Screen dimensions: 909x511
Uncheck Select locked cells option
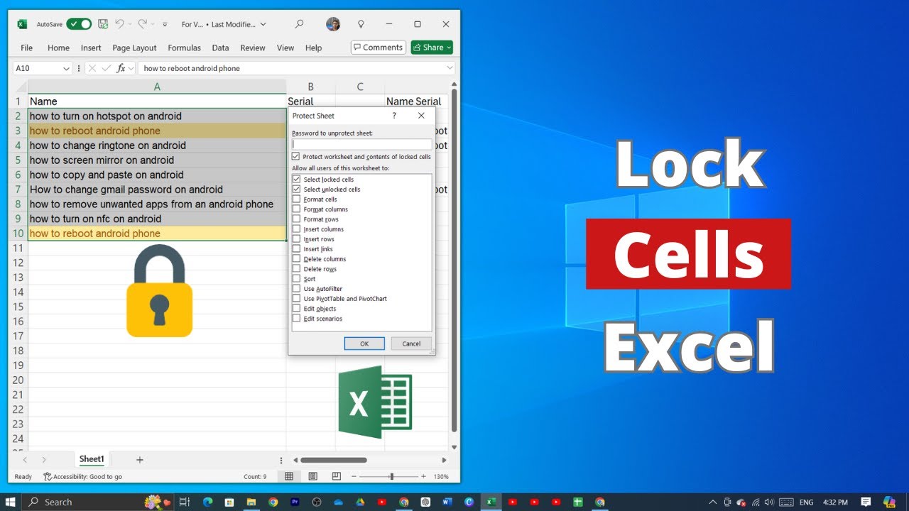coord(297,180)
